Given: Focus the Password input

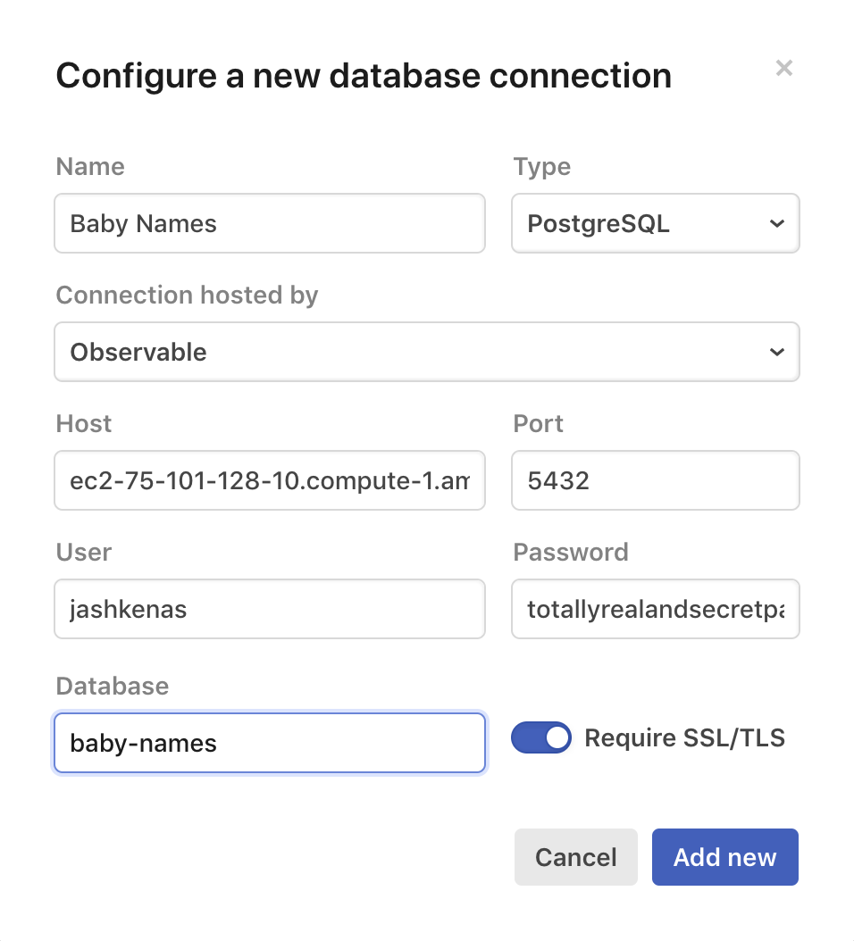Looking at the screenshot, I should [655, 609].
